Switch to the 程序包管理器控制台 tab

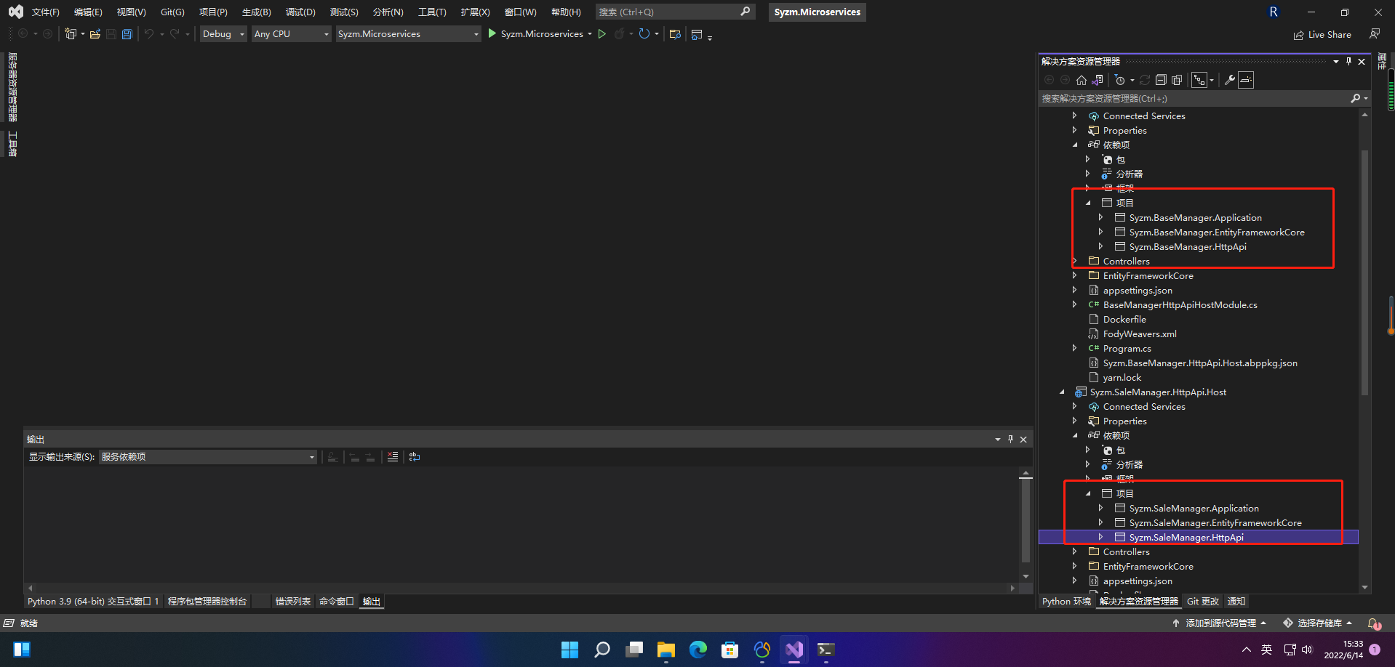(x=207, y=602)
